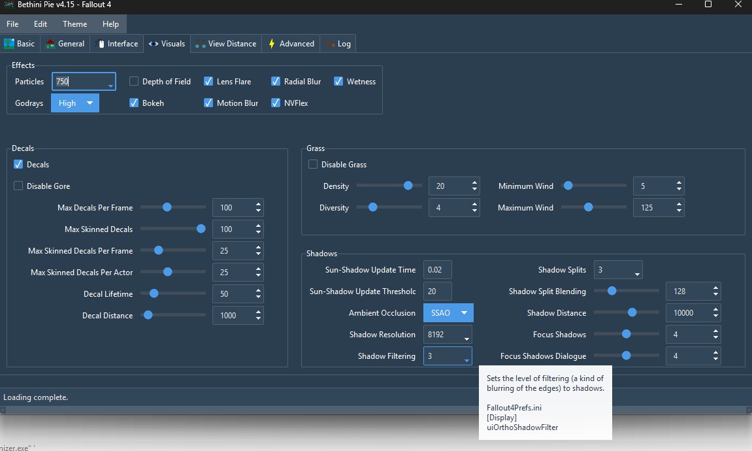Open the File menu

point(12,24)
